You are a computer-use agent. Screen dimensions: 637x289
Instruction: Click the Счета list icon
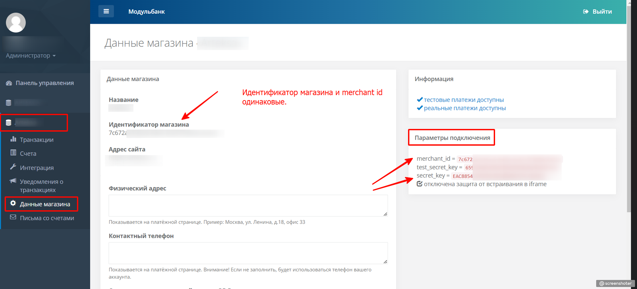pos(13,153)
